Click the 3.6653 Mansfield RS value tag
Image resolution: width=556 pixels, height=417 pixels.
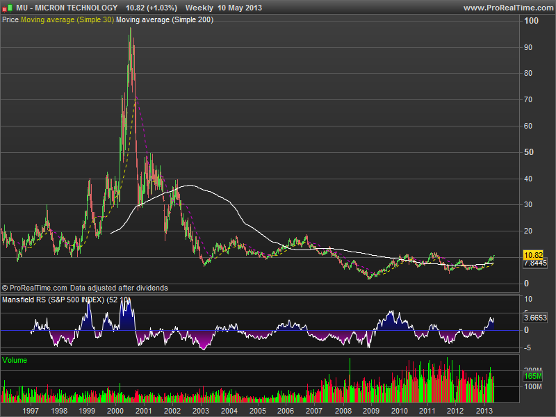[x=534, y=317]
